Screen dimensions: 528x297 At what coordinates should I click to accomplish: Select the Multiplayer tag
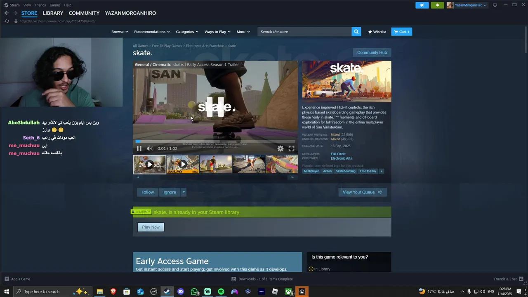point(311,171)
